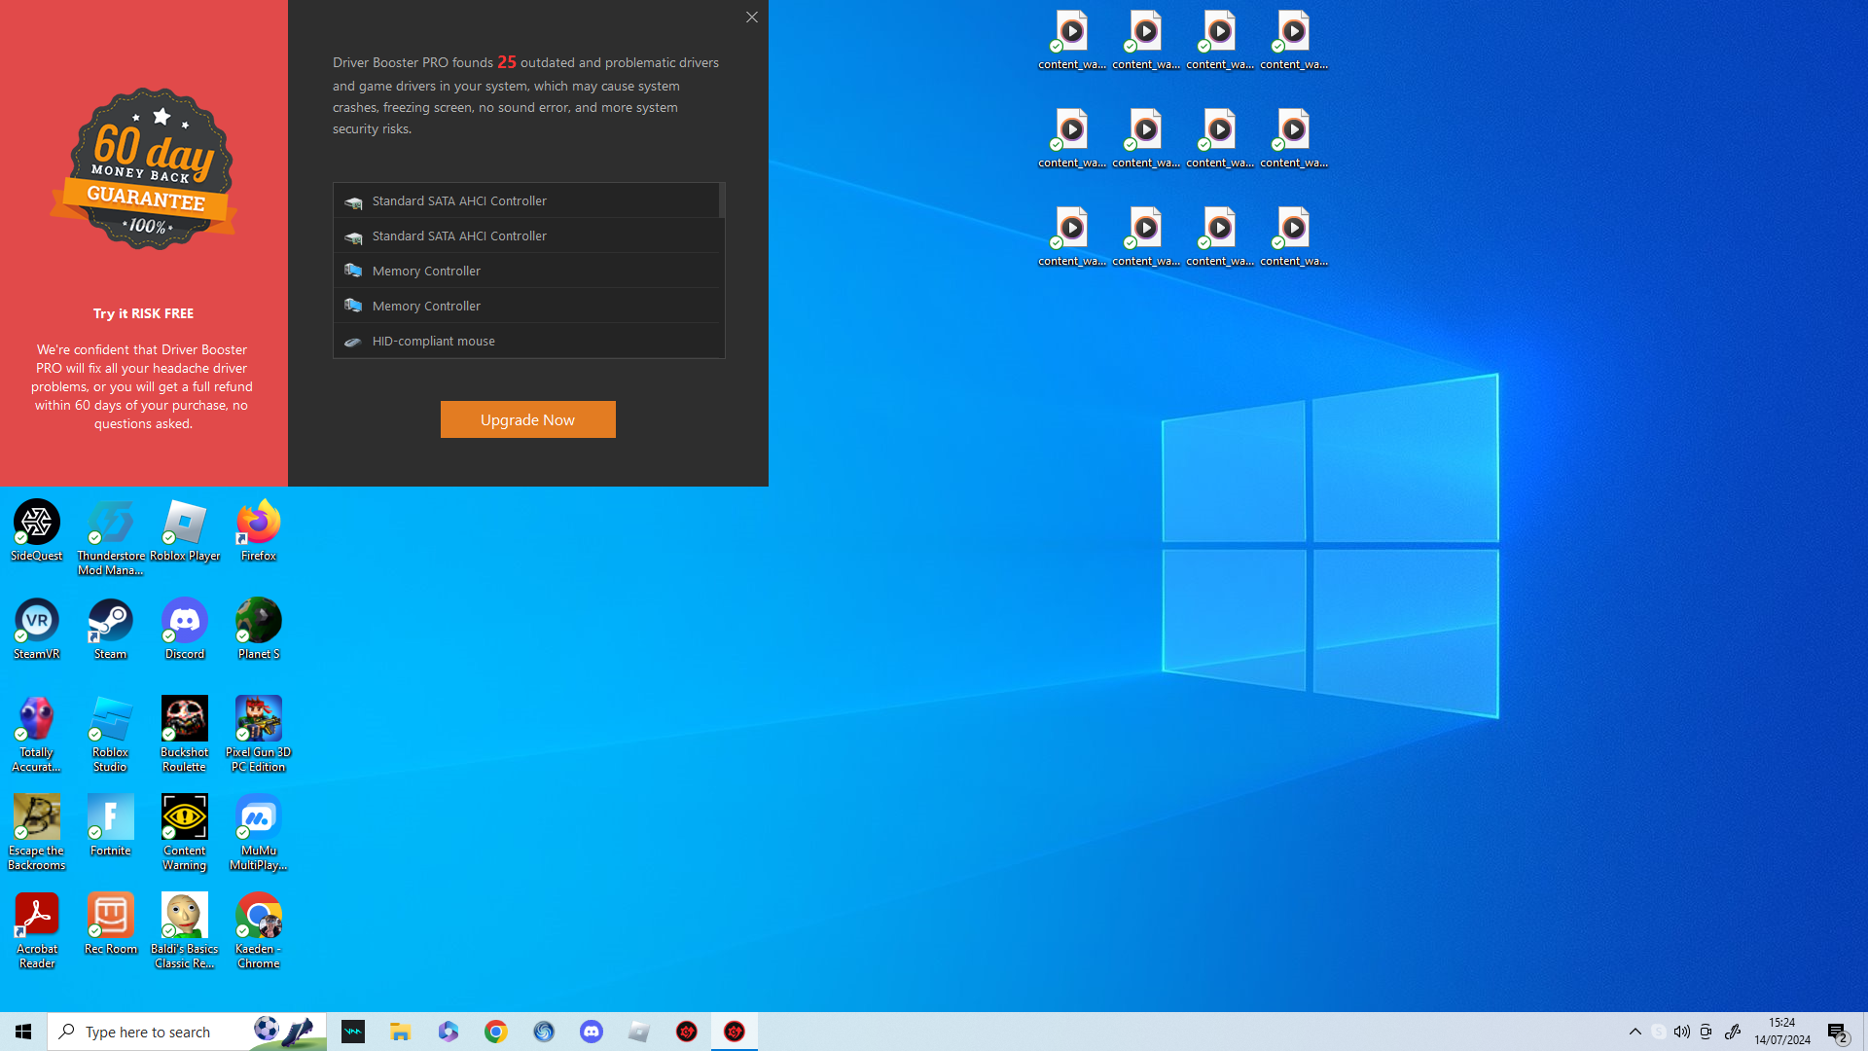Viewport: 1868px width, 1051px height.
Task: Open the SteamVR desktop icon
Action: [37, 621]
